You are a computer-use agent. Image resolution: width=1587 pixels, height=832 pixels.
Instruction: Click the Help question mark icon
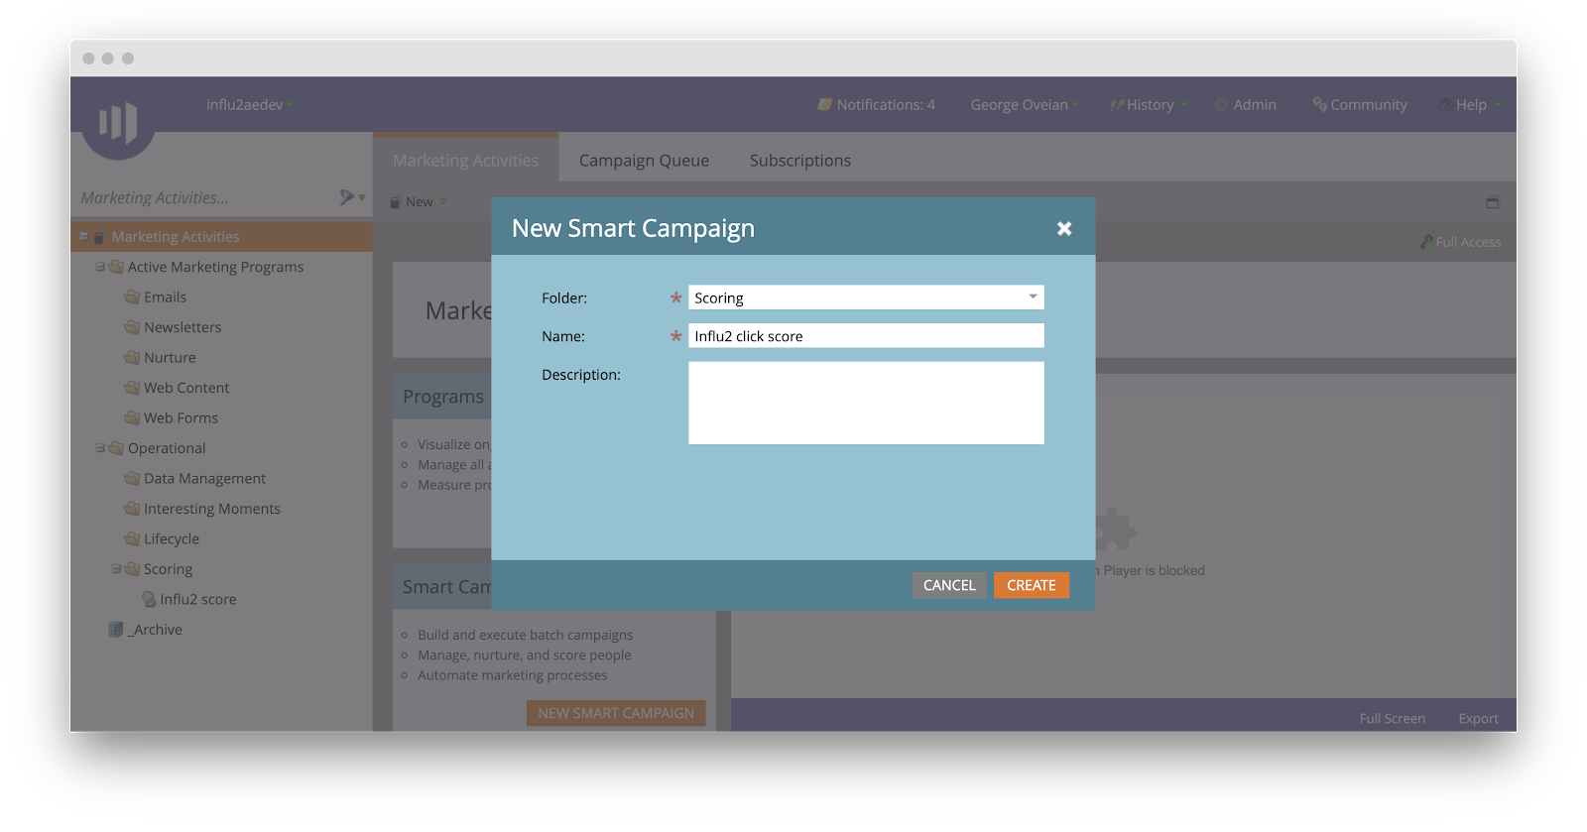pos(1446,105)
